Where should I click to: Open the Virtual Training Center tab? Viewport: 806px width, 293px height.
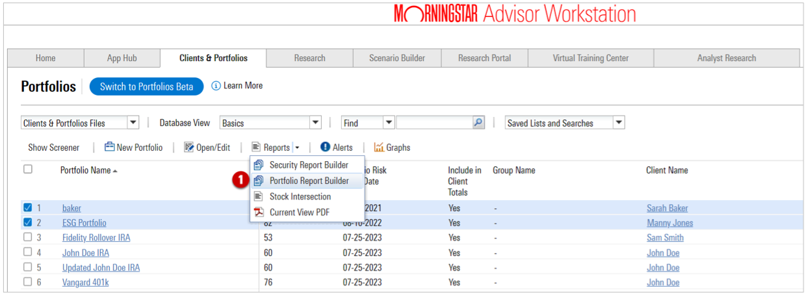591,58
